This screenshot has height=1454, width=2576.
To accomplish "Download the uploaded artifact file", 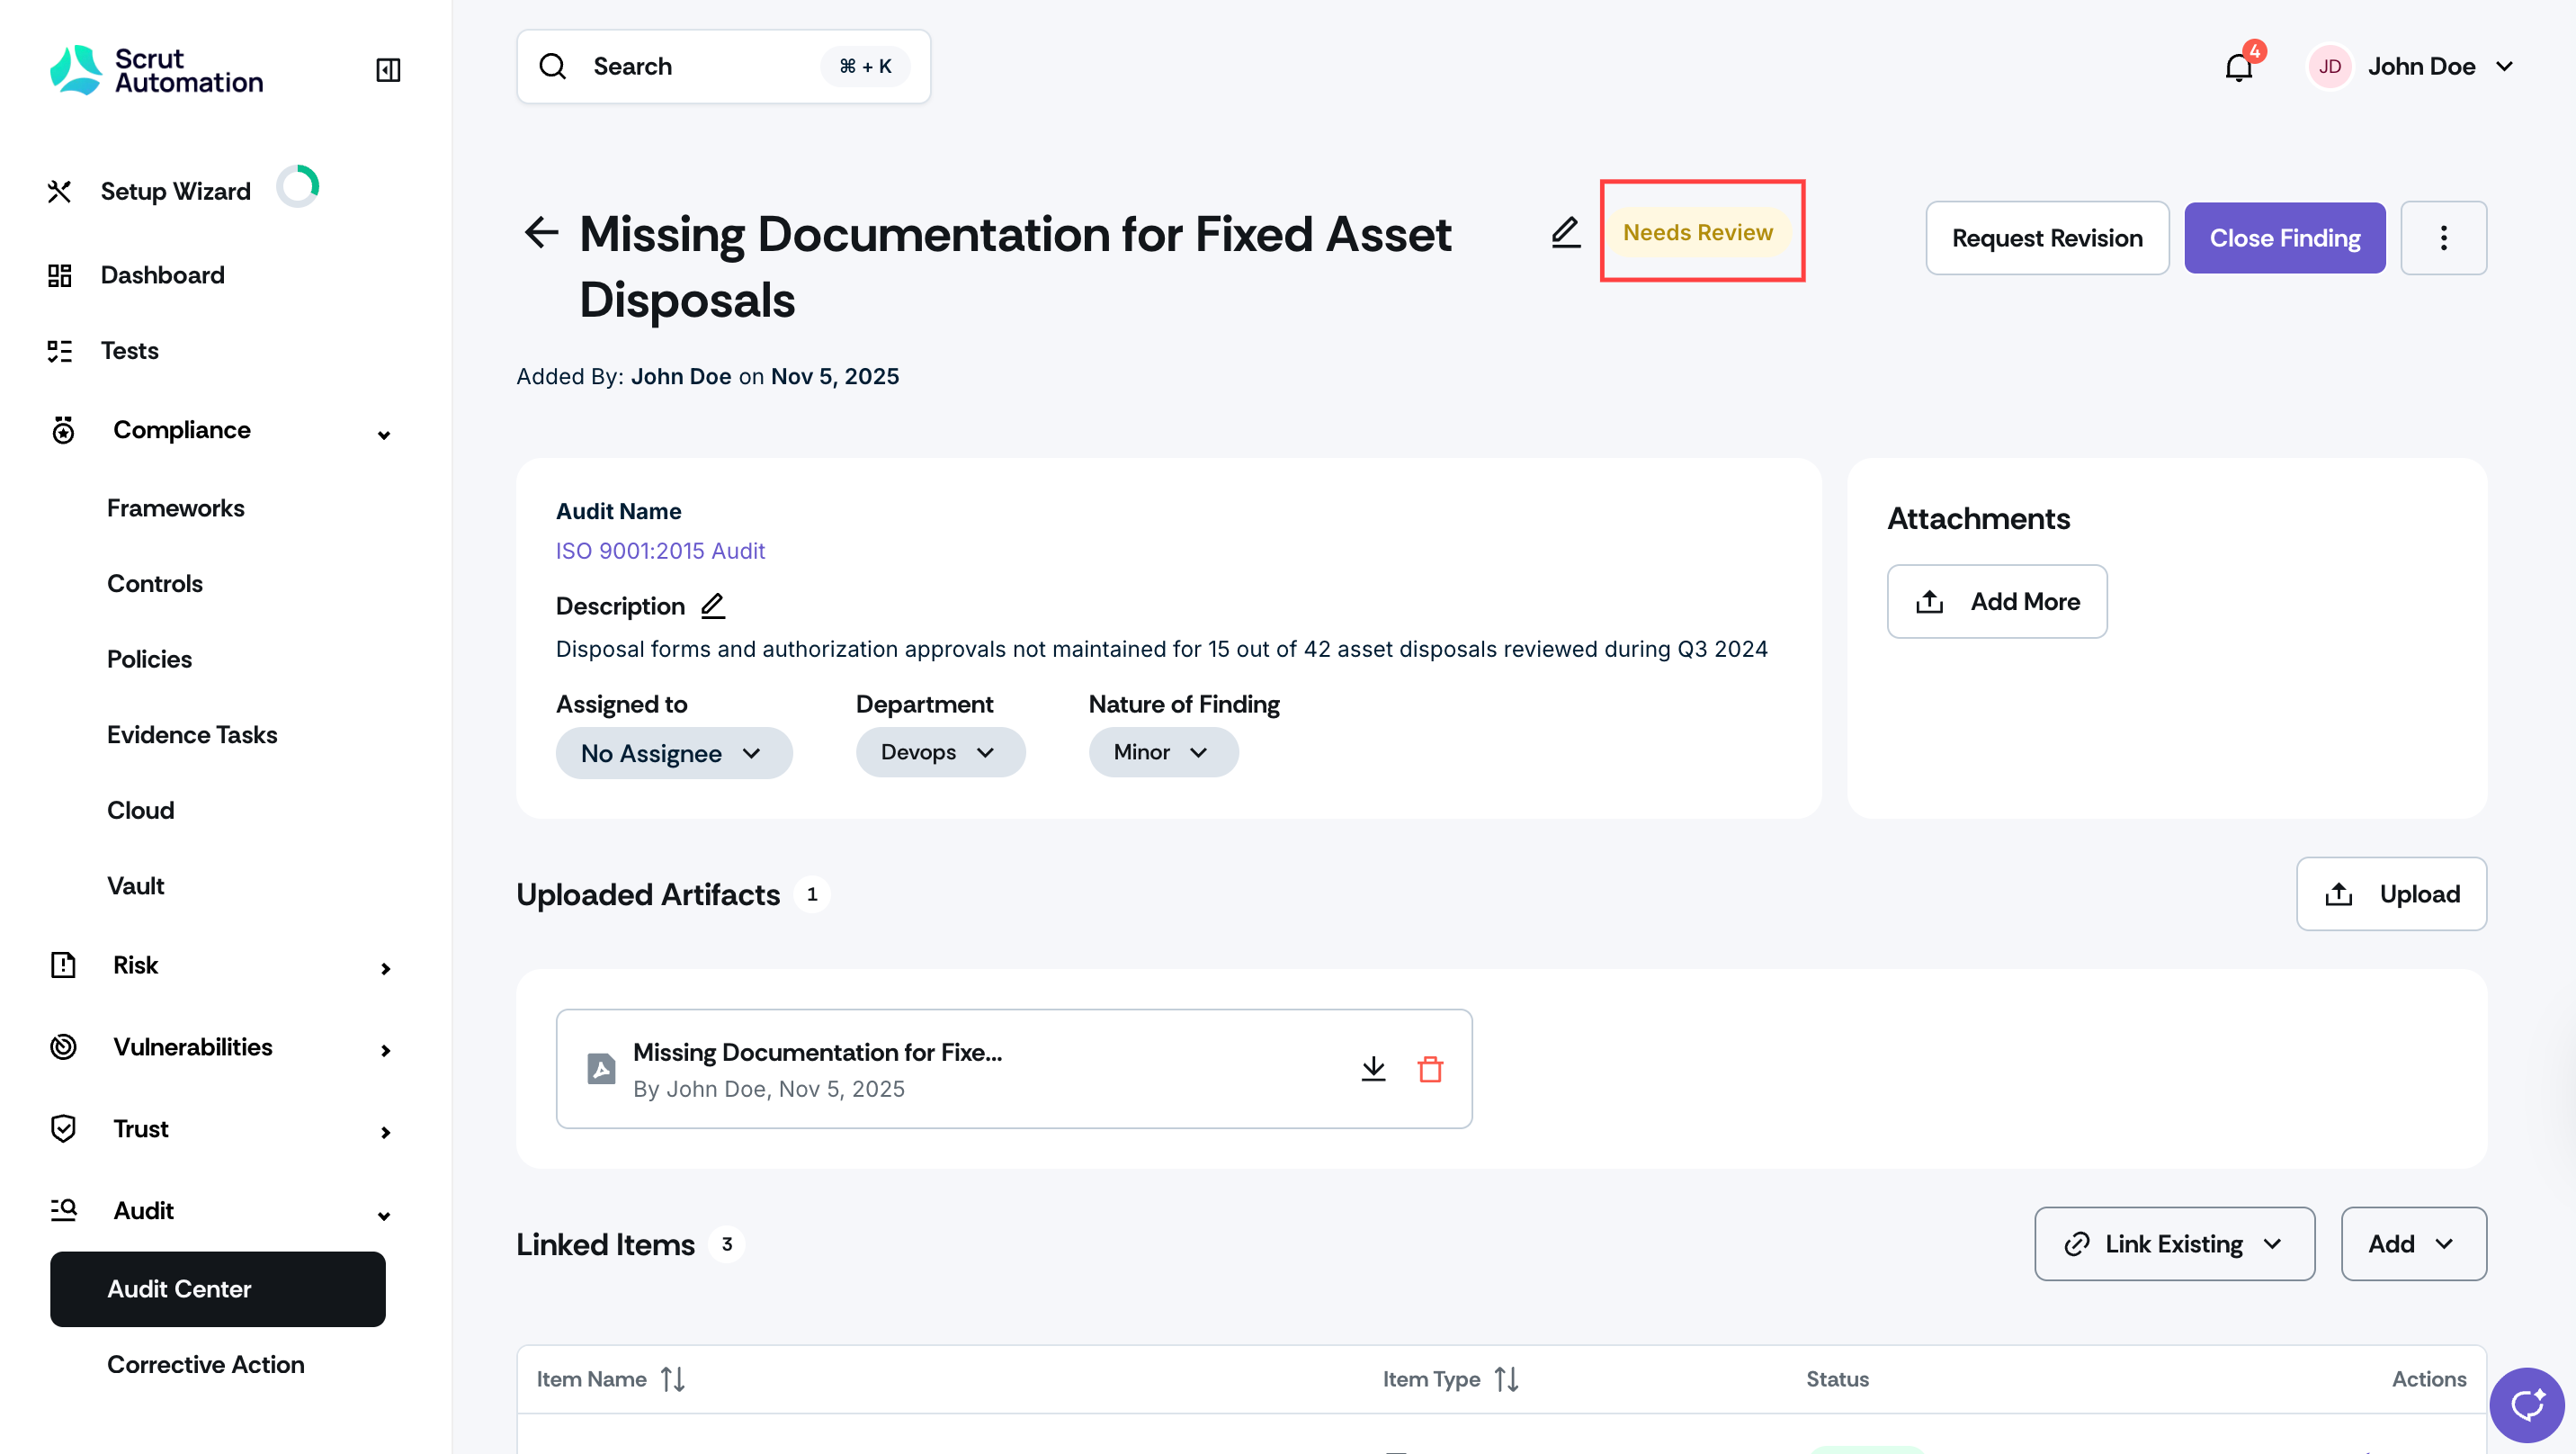I will pos(1373,1069).
